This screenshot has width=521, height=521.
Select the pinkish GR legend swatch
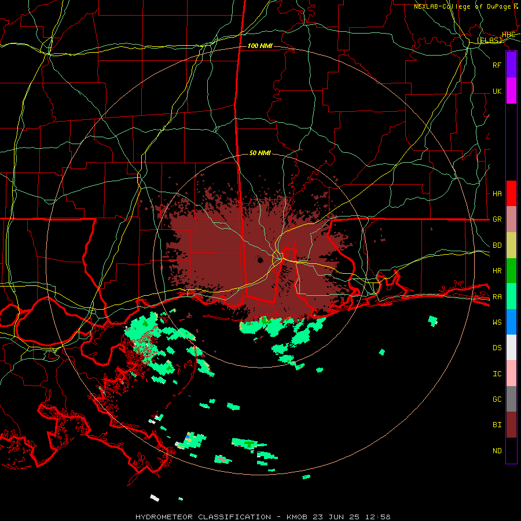pyautogui.click(x=511, y=219)
